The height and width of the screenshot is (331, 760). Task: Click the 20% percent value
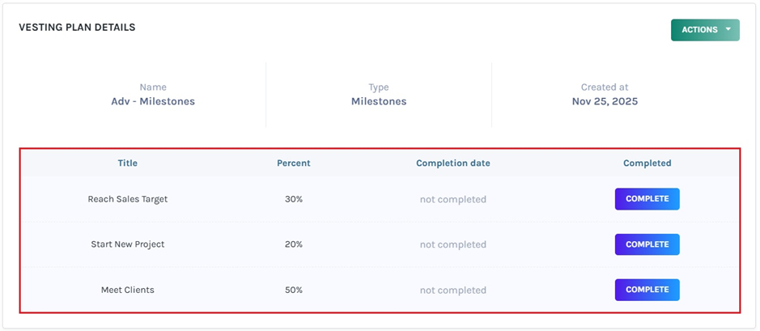click(x=294, y=244)
